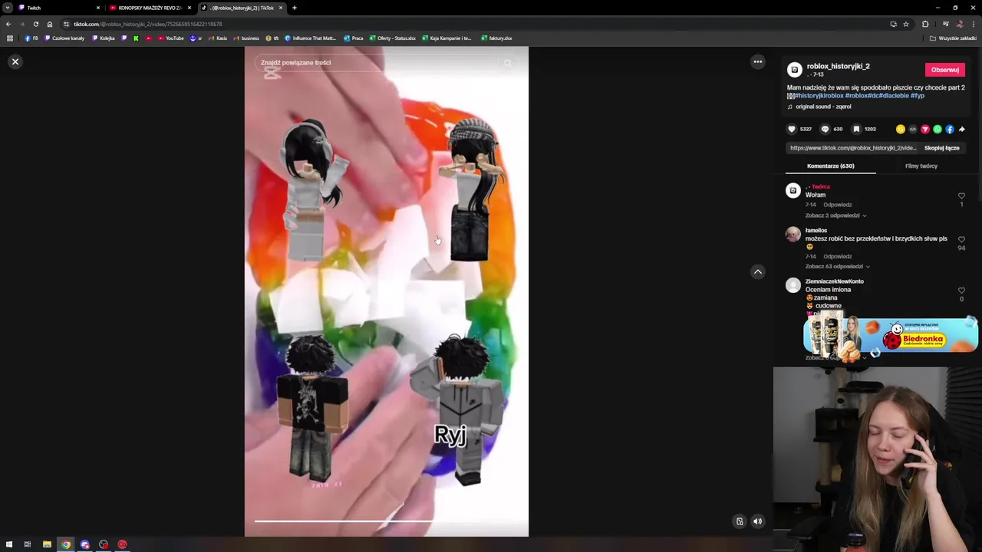Open the media control icon in toolbar

[945, 24]
